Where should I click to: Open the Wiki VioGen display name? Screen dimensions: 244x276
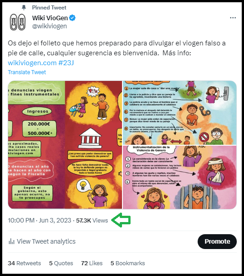(50, 18)
